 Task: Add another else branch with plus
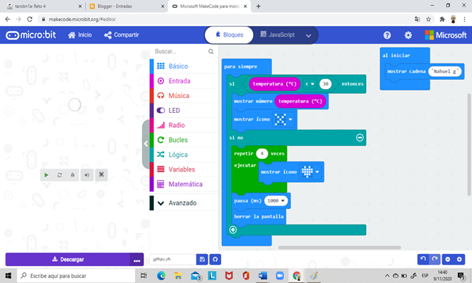[233, 230]
